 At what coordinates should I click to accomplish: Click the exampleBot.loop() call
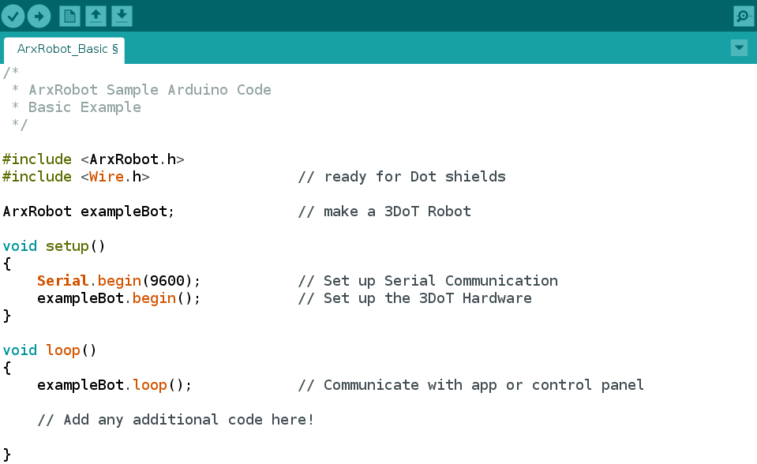tap(114, 385)
